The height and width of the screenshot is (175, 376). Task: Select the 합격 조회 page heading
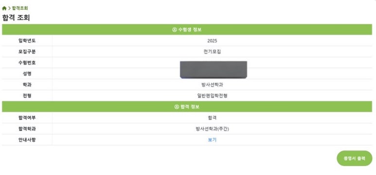click(x=16, y=17)
